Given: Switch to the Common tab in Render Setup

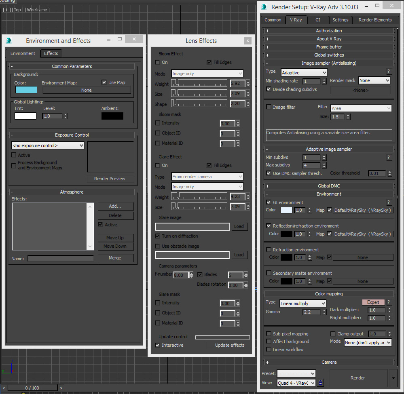Looking at the screenshot, I should click(273, 20).
